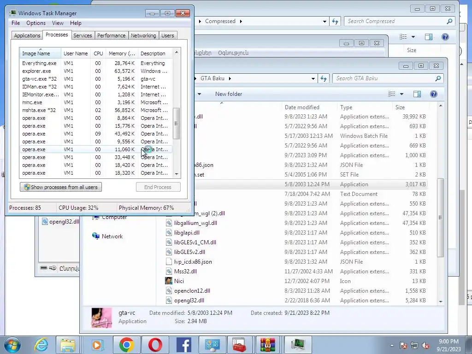472x354 pixels.
Task: Show hidden system tray icons
Action: (x=392, y=345)
